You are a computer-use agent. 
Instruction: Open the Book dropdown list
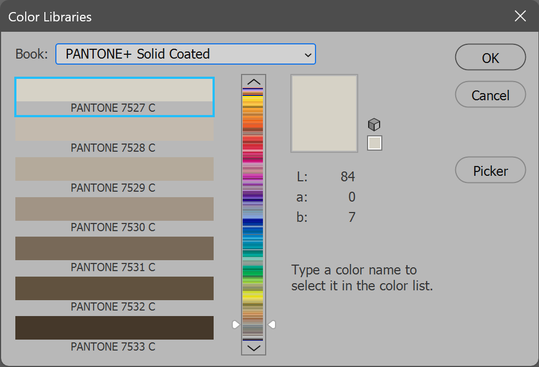(x=186, y=54)
